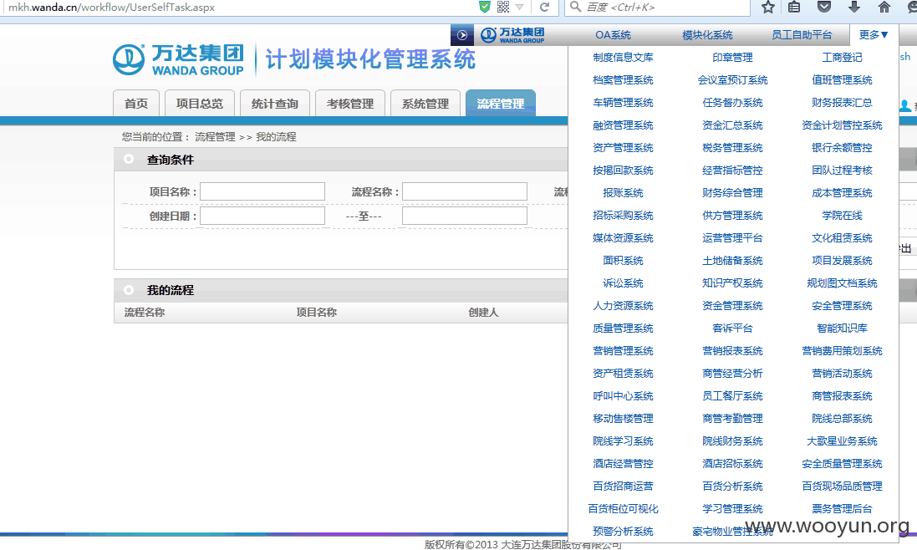The height and width of the screenshot is (550, 917).
Task: Open 商管考勤管理 link
Action: point(732,419)
